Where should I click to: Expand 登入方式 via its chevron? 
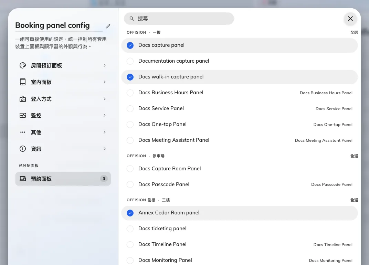click(x=105, y=99)
